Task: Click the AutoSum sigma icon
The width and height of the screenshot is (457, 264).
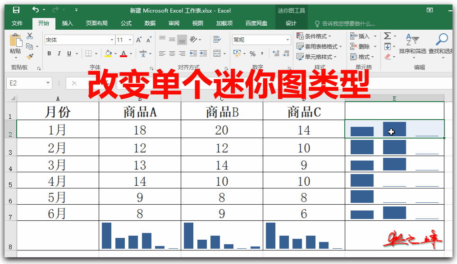Action: pos(387,36)
